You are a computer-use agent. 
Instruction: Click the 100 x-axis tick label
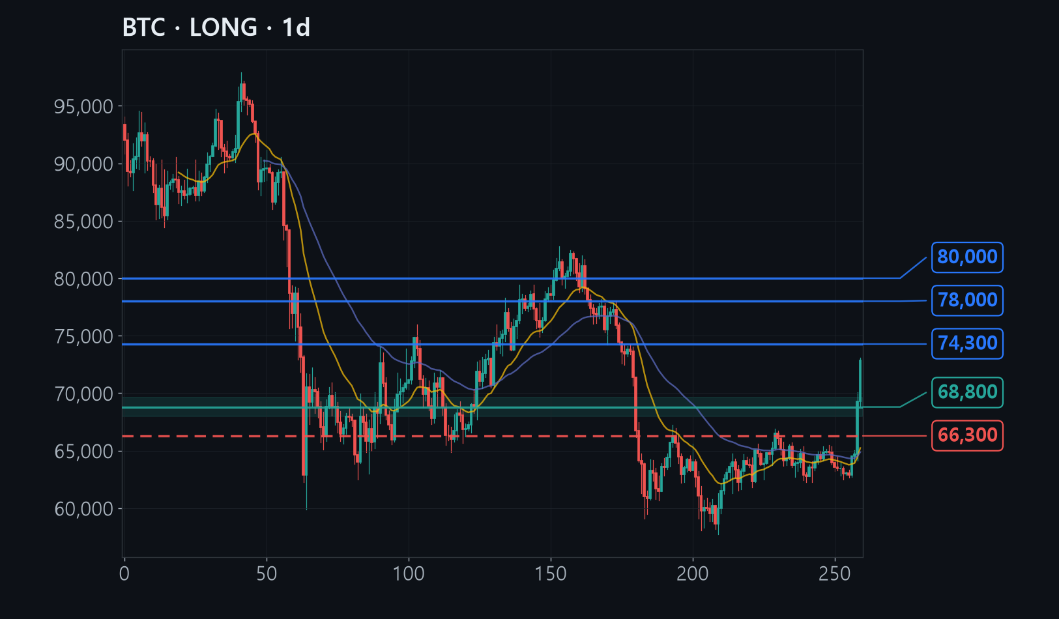409,574
